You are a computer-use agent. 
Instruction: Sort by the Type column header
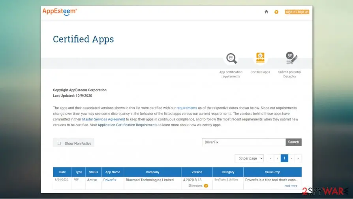pos(79,172)
